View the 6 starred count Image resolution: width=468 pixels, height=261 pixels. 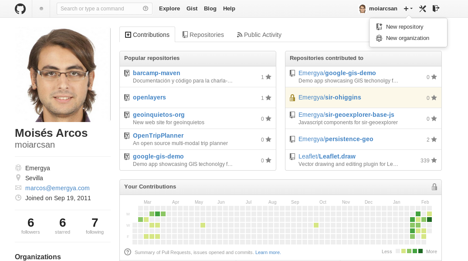(x=62, y=226)
